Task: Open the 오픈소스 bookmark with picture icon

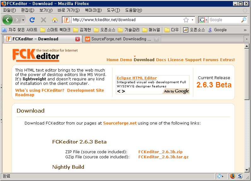Action: click(194, 30)
